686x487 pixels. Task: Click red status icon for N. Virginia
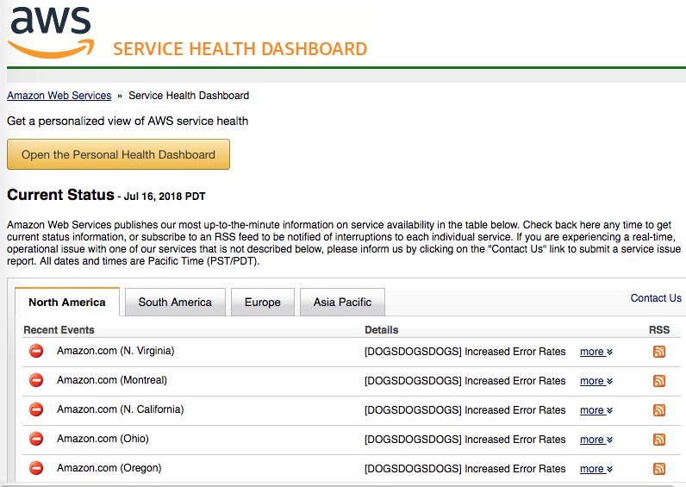coord(36,351)
